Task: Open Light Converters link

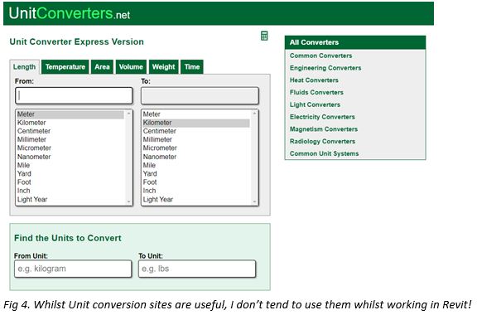Action: click(x=315, y=104)
